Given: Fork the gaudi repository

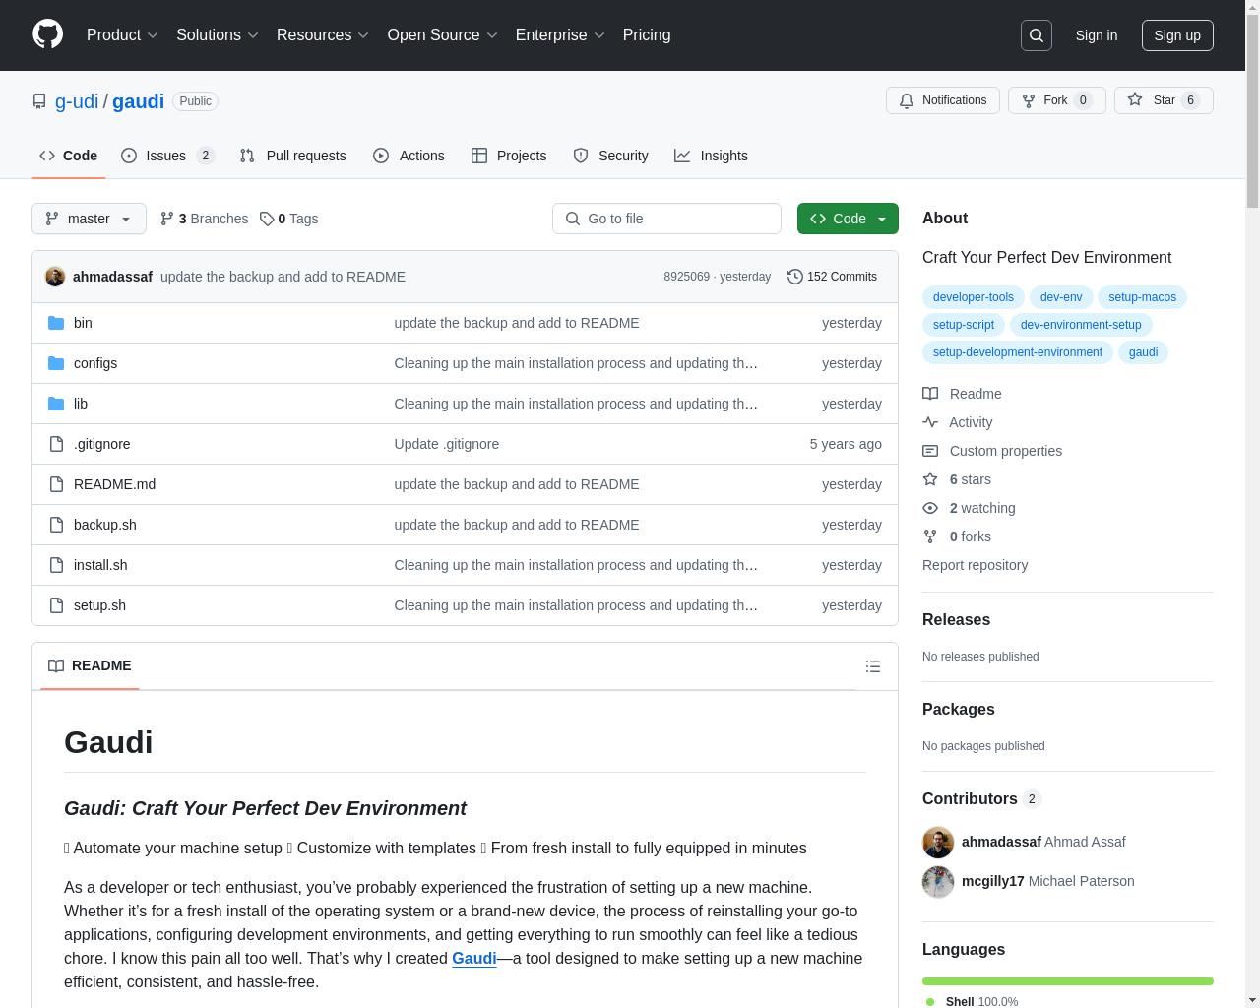Looking at the screenshot, I should point(1056,100).
